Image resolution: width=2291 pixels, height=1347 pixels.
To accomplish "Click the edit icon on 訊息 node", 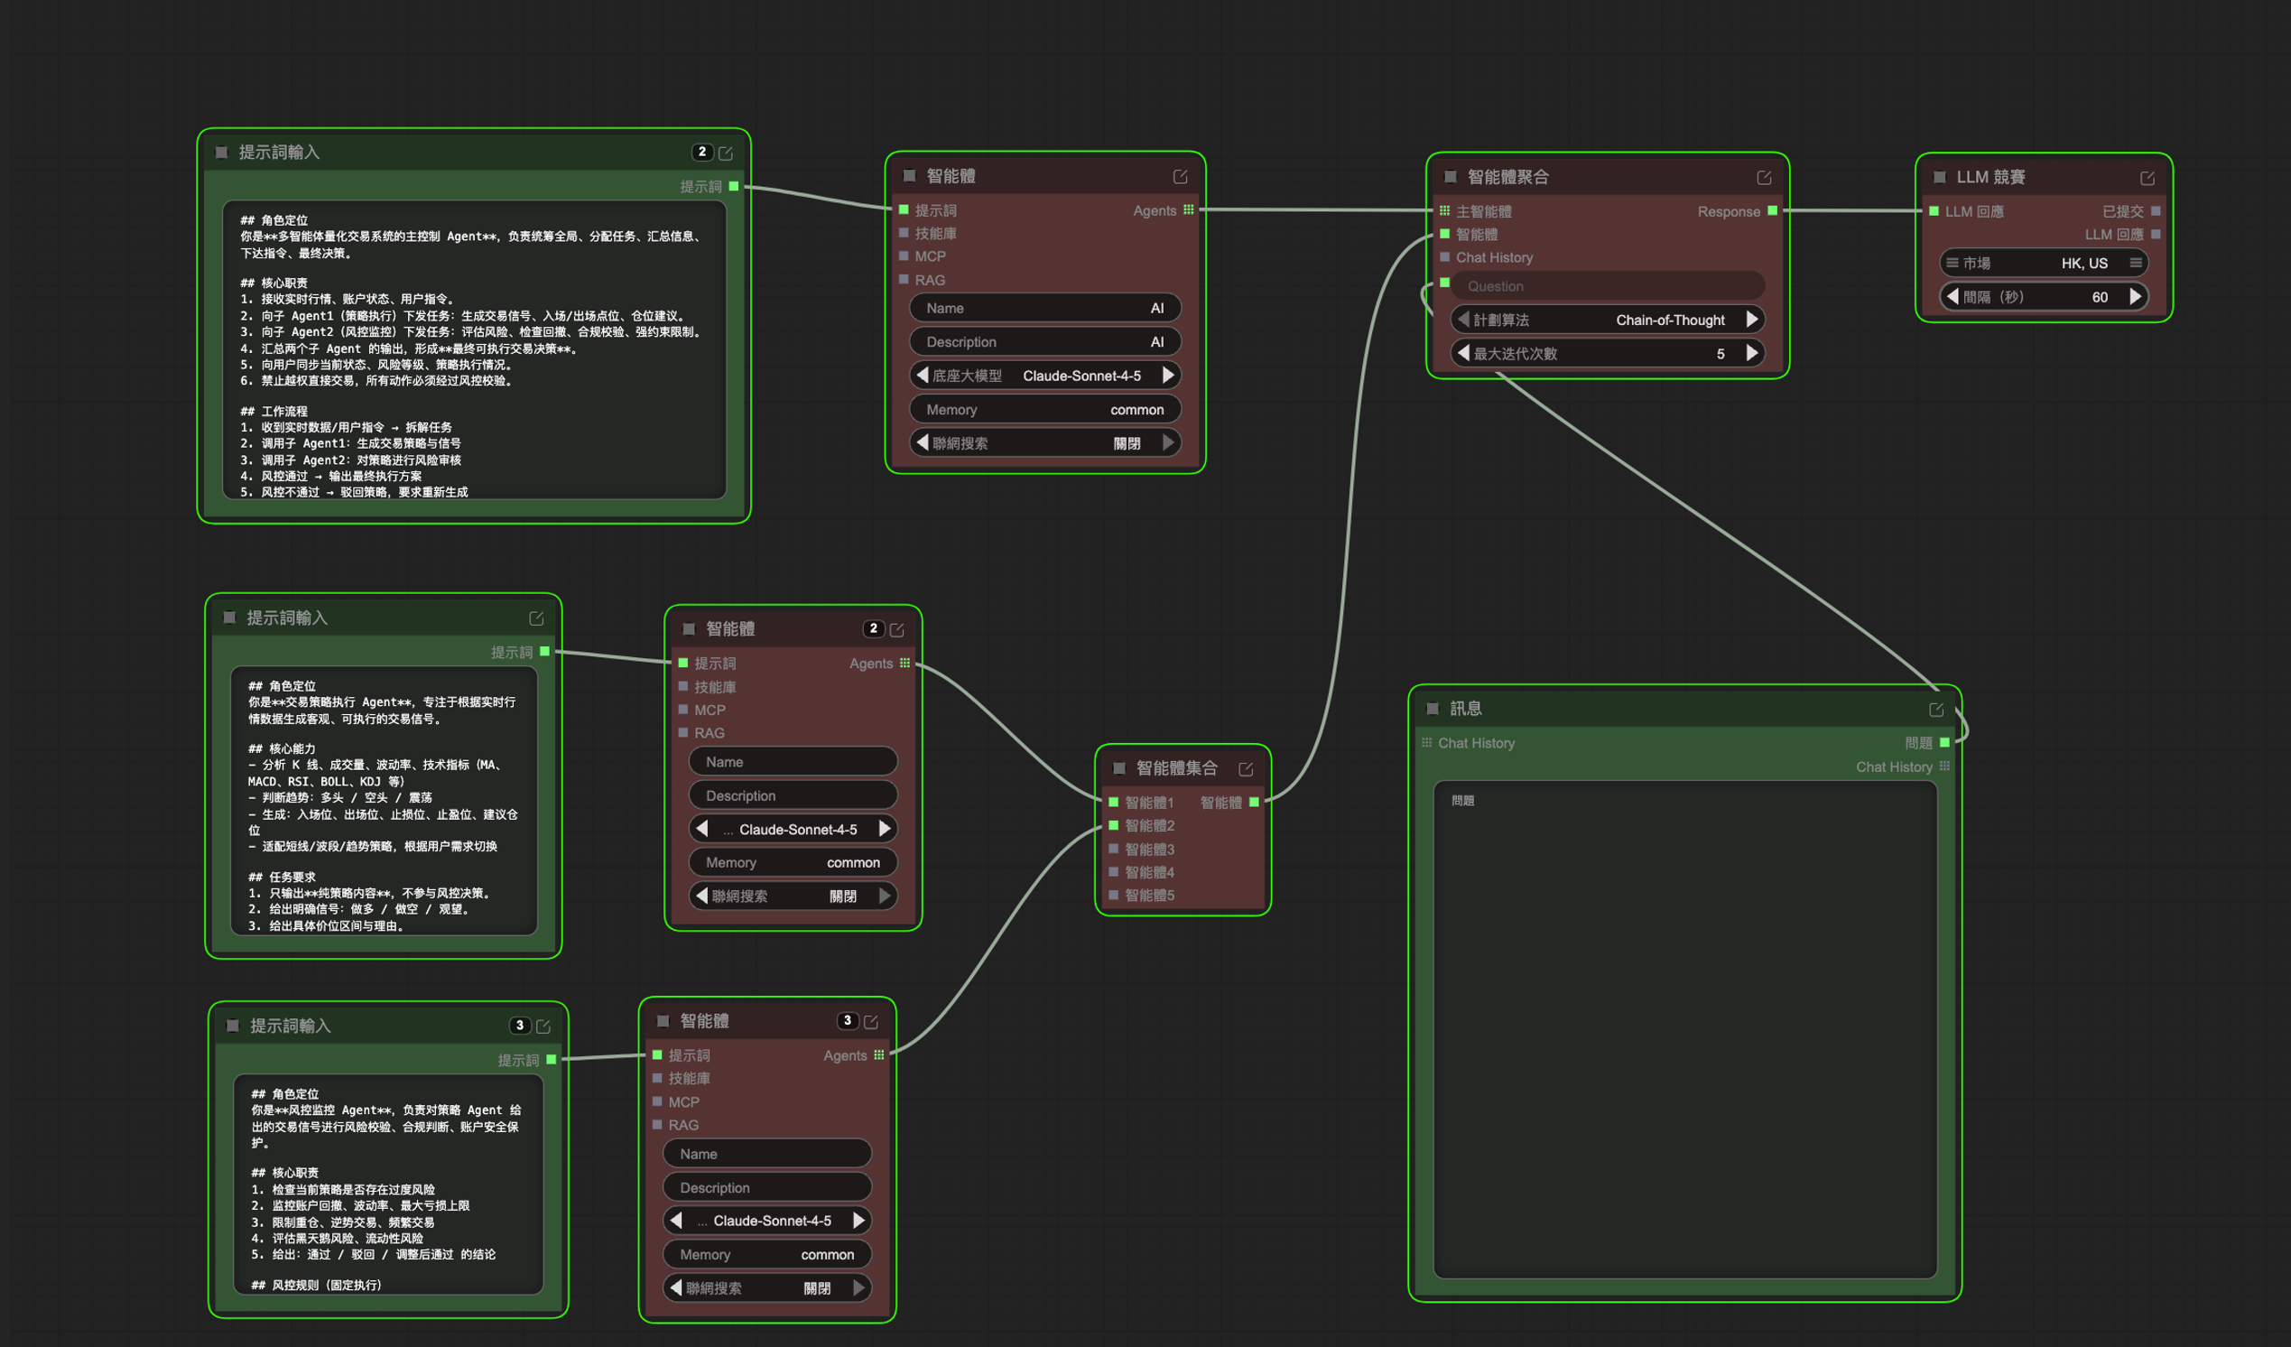I will point(1935,710).
